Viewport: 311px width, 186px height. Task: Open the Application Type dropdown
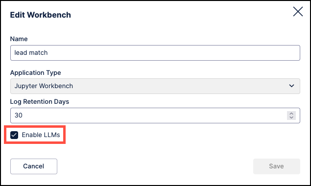pyautogui.click(x=155, y=86)
